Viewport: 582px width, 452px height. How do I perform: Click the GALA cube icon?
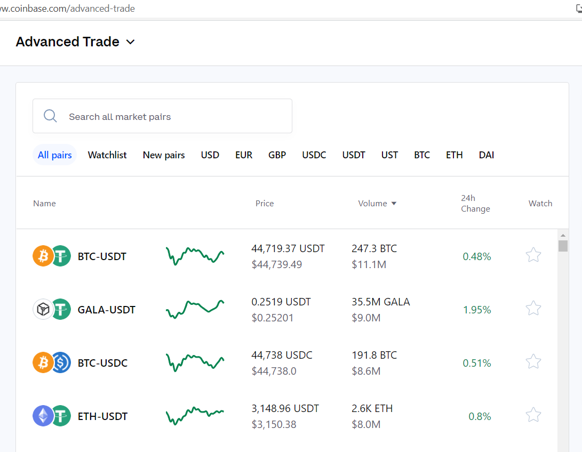point(43,309)
